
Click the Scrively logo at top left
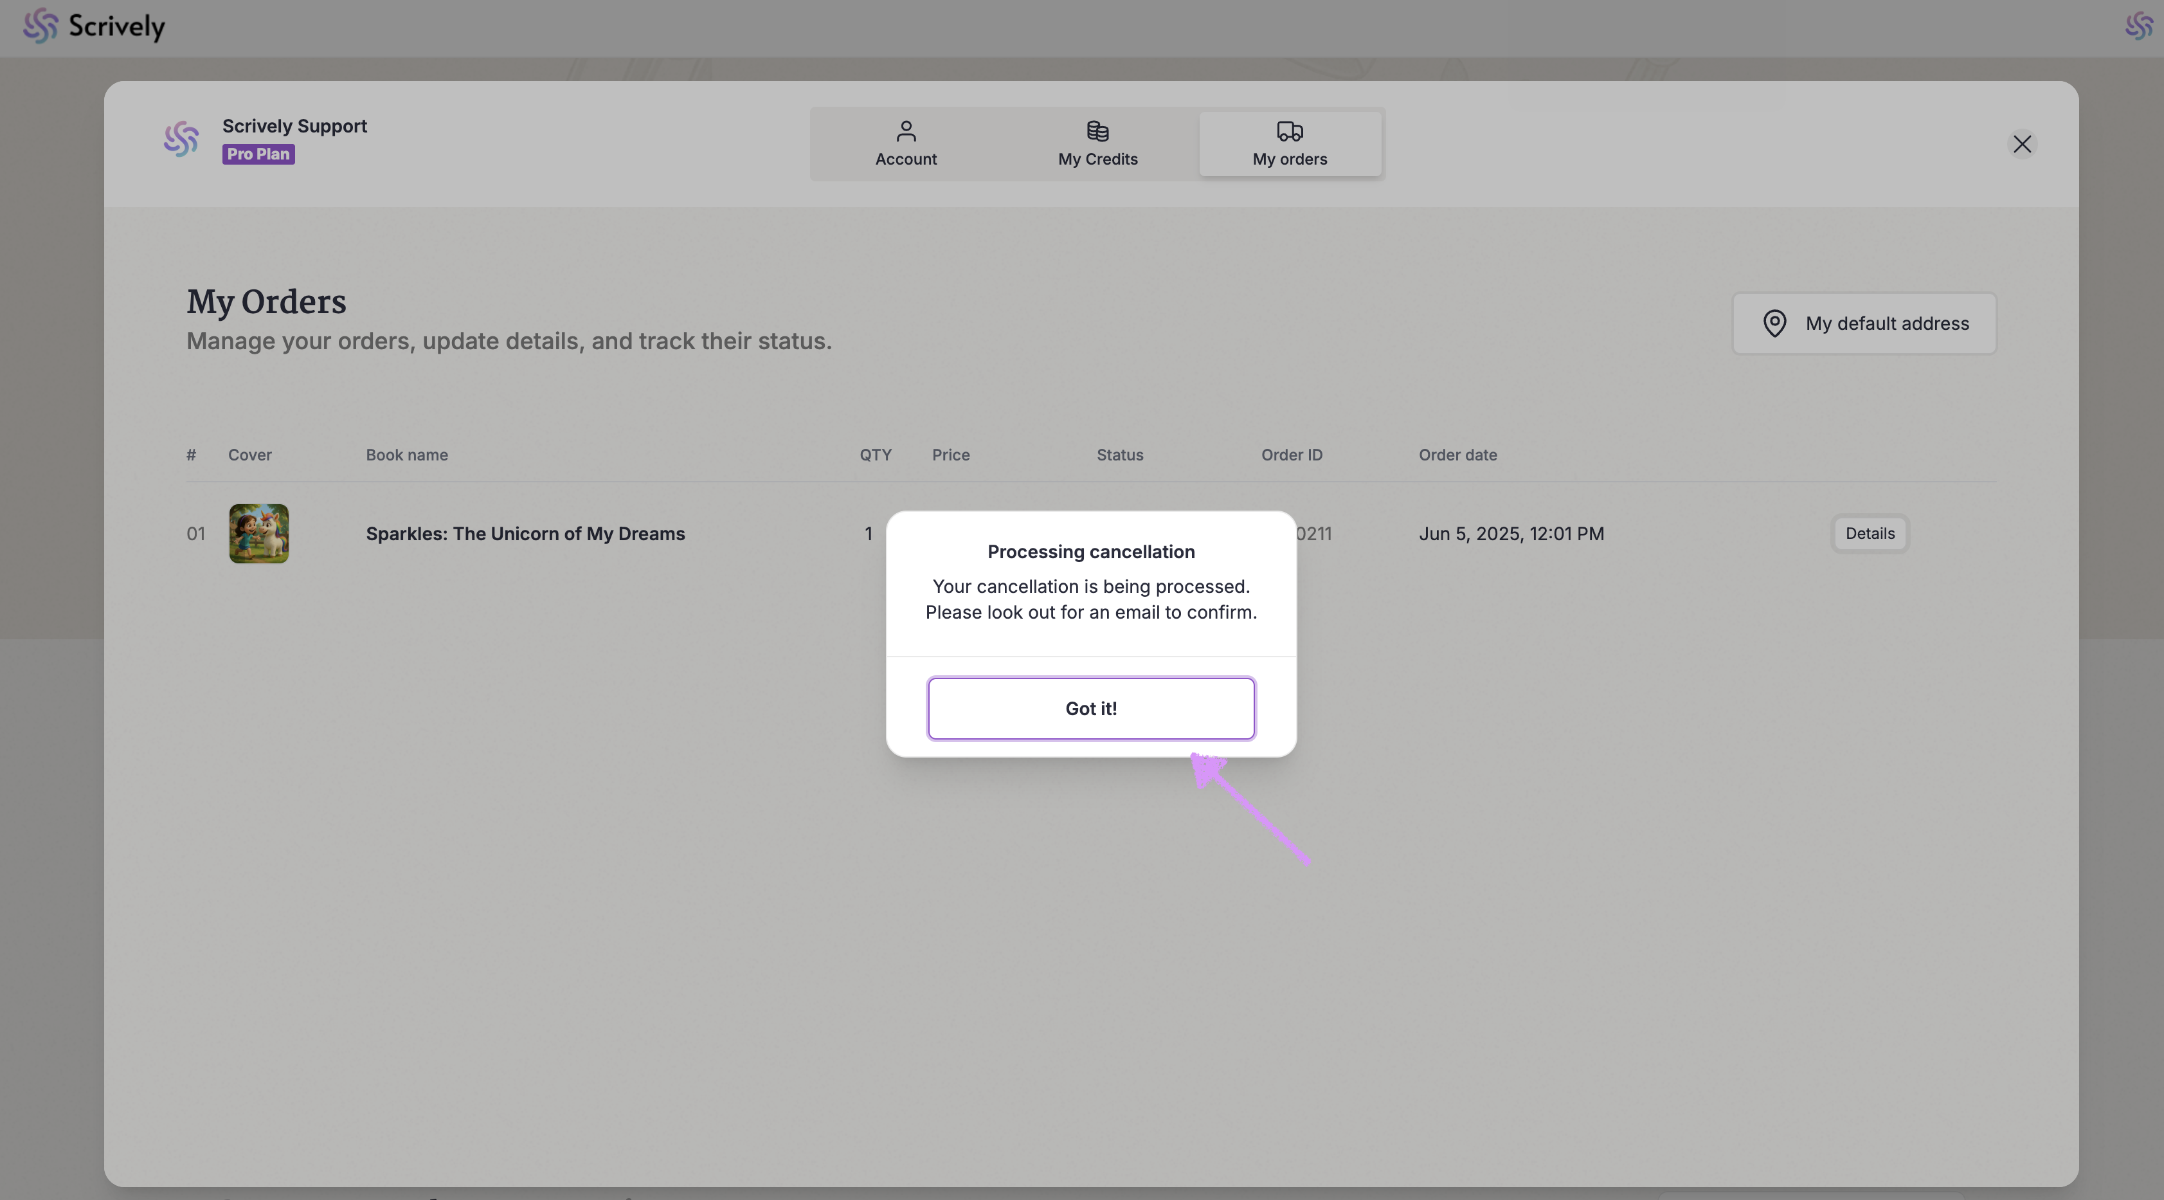point(94,27)
